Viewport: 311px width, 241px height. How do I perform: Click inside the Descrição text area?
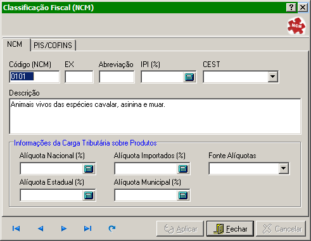click(155, 116)
